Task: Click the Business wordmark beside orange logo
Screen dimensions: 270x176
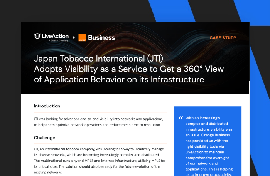Action: (x=101, y=37)
